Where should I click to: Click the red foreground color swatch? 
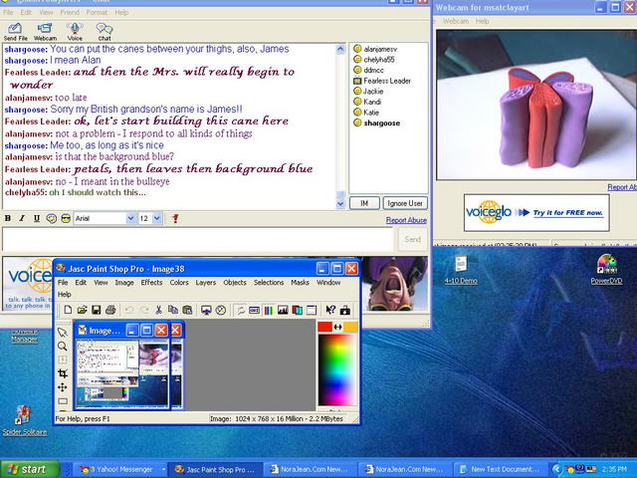(324, 327)
